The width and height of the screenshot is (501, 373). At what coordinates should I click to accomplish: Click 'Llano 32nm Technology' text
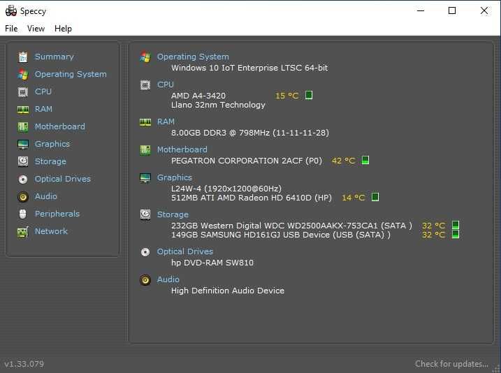coord(218,105)
